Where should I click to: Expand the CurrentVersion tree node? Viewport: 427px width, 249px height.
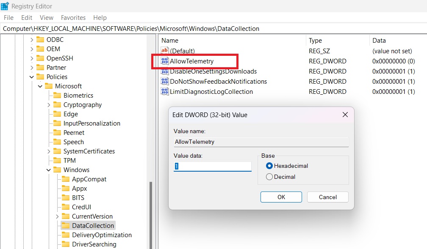coord(57,216)
